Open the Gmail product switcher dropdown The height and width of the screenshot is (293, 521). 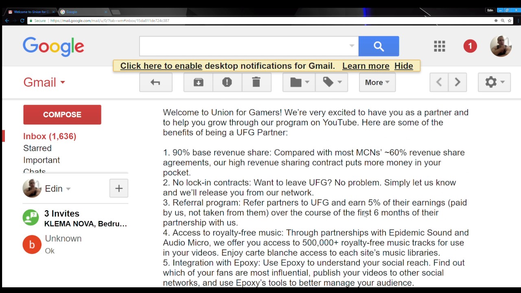(44, 82)
